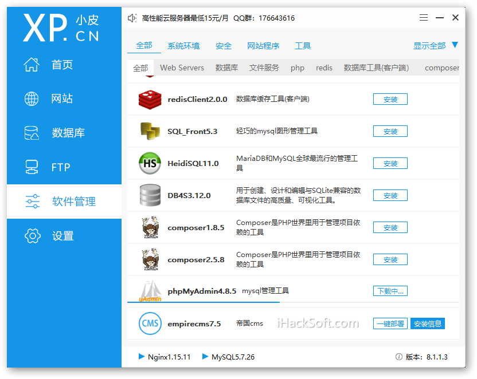The height and width of the screenshot is (379, 477).
Task: Click the DB4S gray cylinder icon
Action: (x=150, y=195)
